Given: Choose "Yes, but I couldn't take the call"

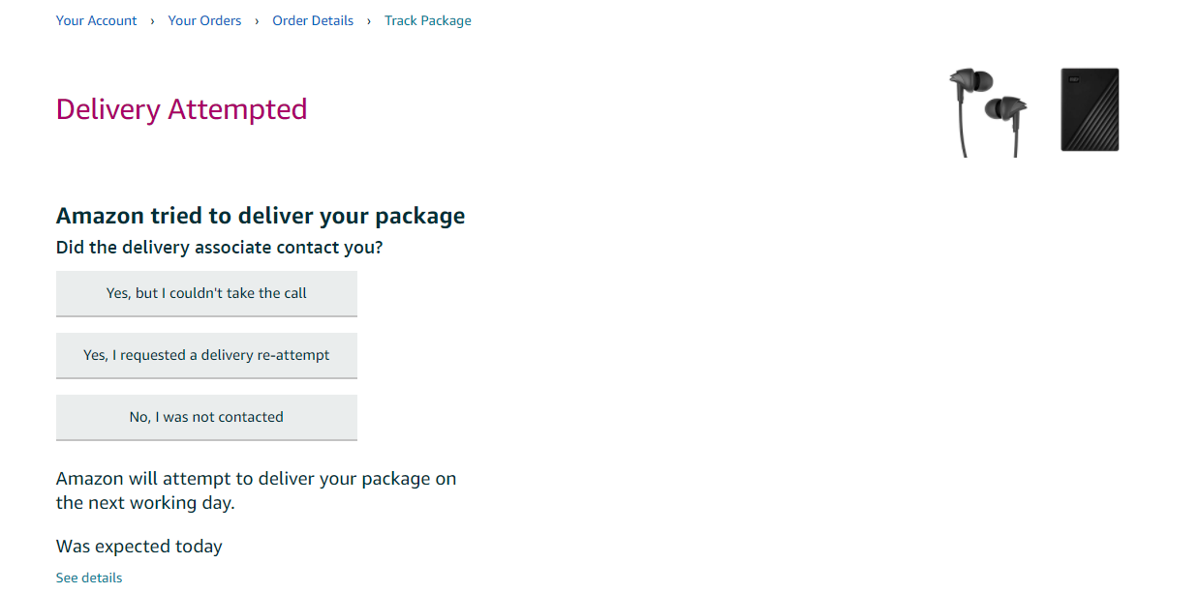Looking at the screenshot, I should [x=206, y=293].
